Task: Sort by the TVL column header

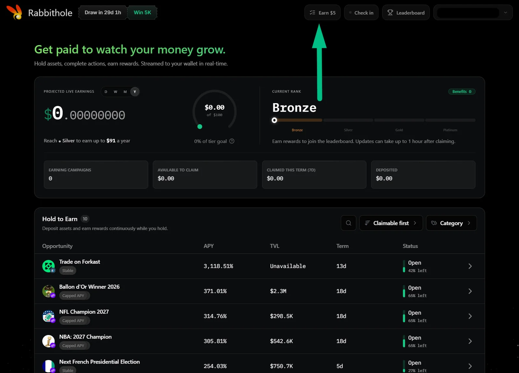Action: 275,246
